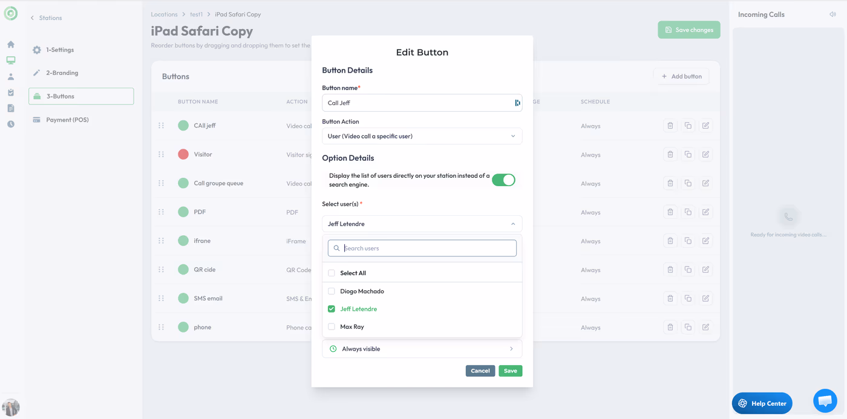The height and width of the screenshot is (419, 847).
Task: Go back to Stations
Action: [x=47, y=18]
